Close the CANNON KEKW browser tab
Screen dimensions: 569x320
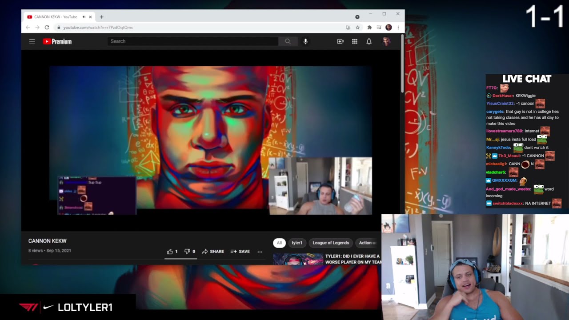(x=90, y=17)
